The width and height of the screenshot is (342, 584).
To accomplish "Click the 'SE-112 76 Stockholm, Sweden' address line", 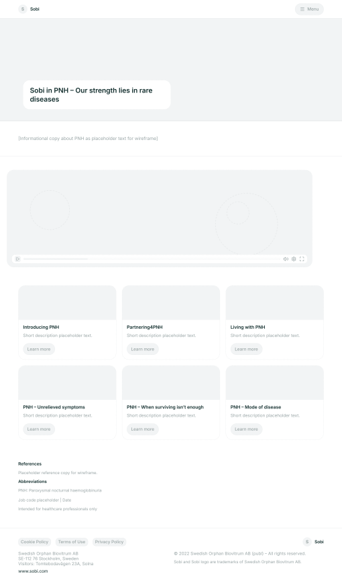I will click(48, 559).
